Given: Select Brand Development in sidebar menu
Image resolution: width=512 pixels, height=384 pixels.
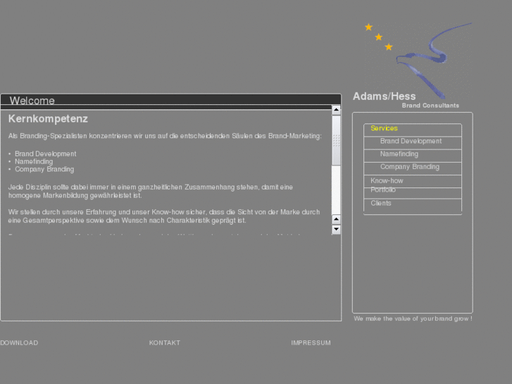Looking at the screenshot, I should click(x=411, y=141).
